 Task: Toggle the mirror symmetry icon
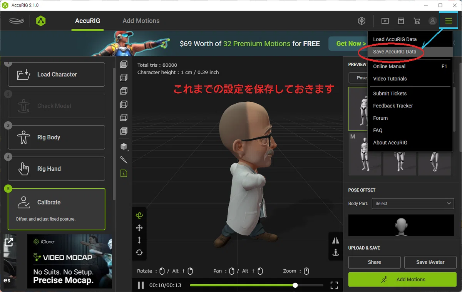[336, 240]
